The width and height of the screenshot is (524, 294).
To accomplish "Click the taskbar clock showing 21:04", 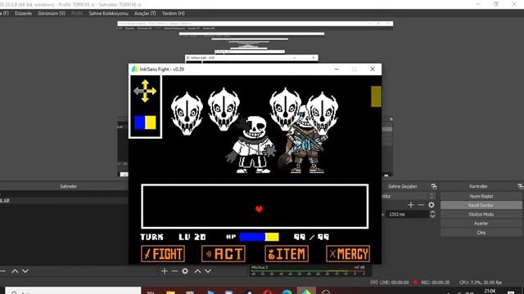I will coord(490,292).
